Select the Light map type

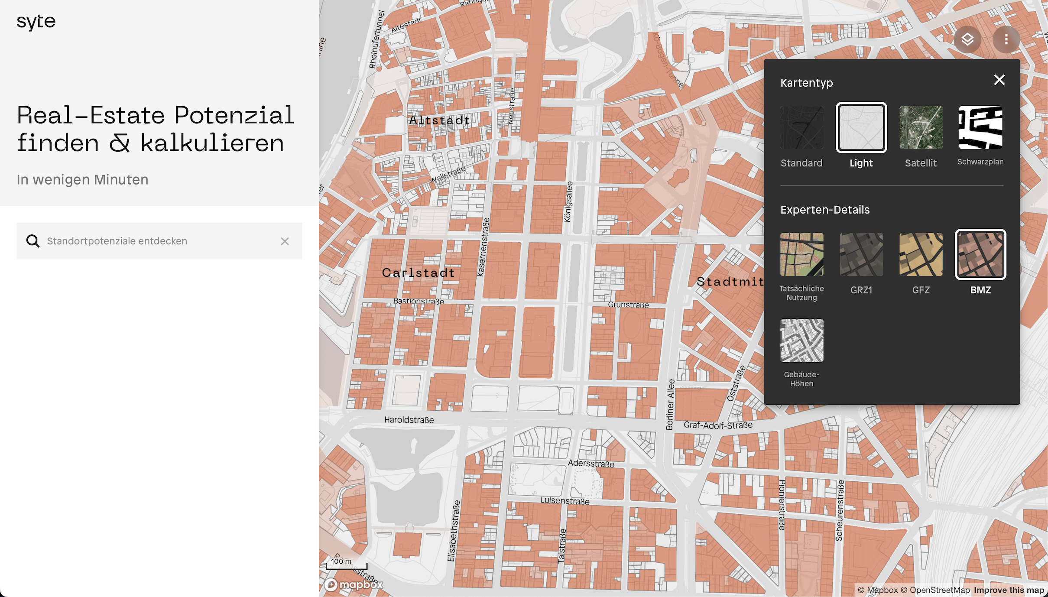coord(861,128)
